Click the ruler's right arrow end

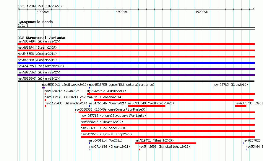click(x=254, y=9)
